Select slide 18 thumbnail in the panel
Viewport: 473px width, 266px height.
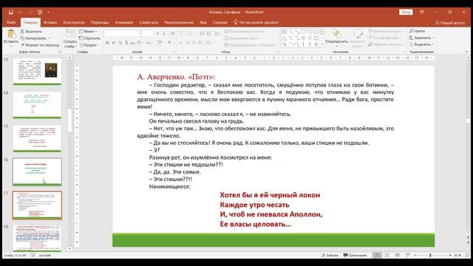pos(37,238)
